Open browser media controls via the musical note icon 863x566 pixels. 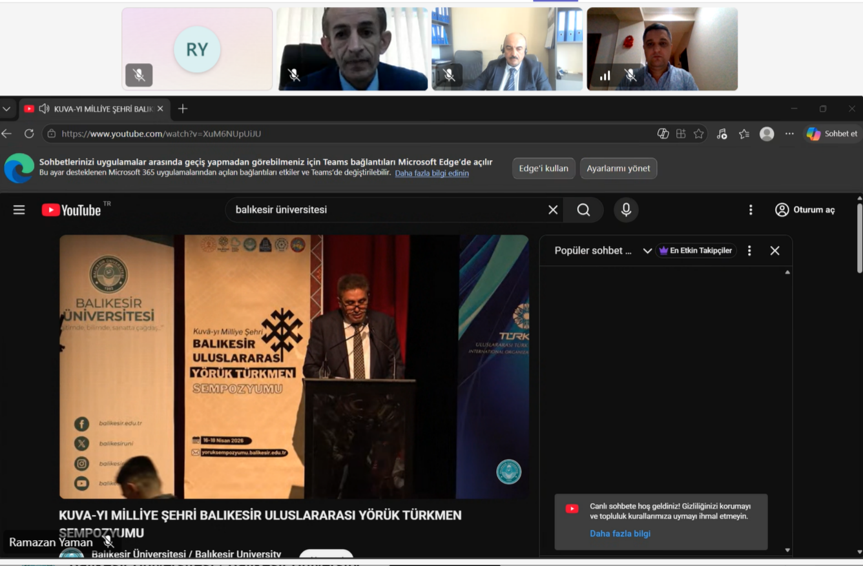(722, 133)
